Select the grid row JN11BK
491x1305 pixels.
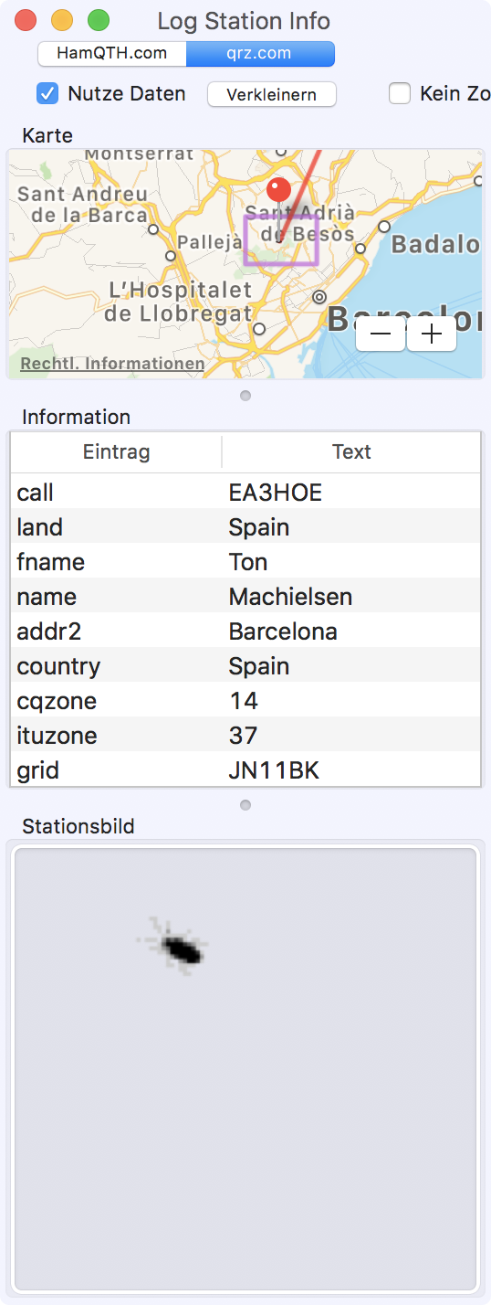coord(245,770)
